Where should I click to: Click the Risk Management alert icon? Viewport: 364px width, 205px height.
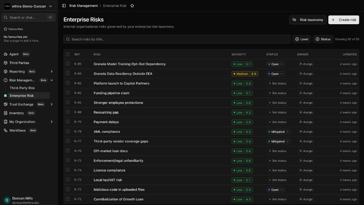pos(6,80)
